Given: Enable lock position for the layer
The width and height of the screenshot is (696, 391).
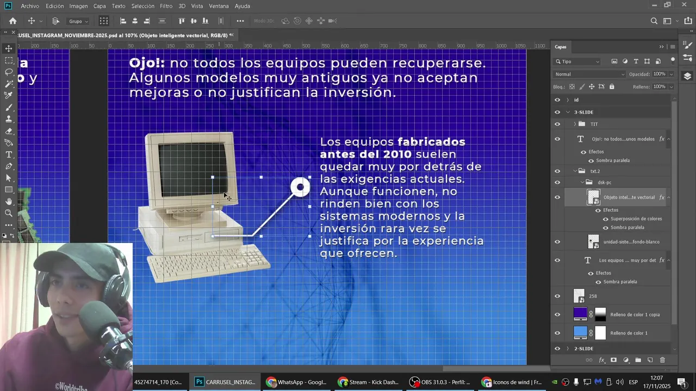Looking at the screenshot, I should (x=592, y=87).
